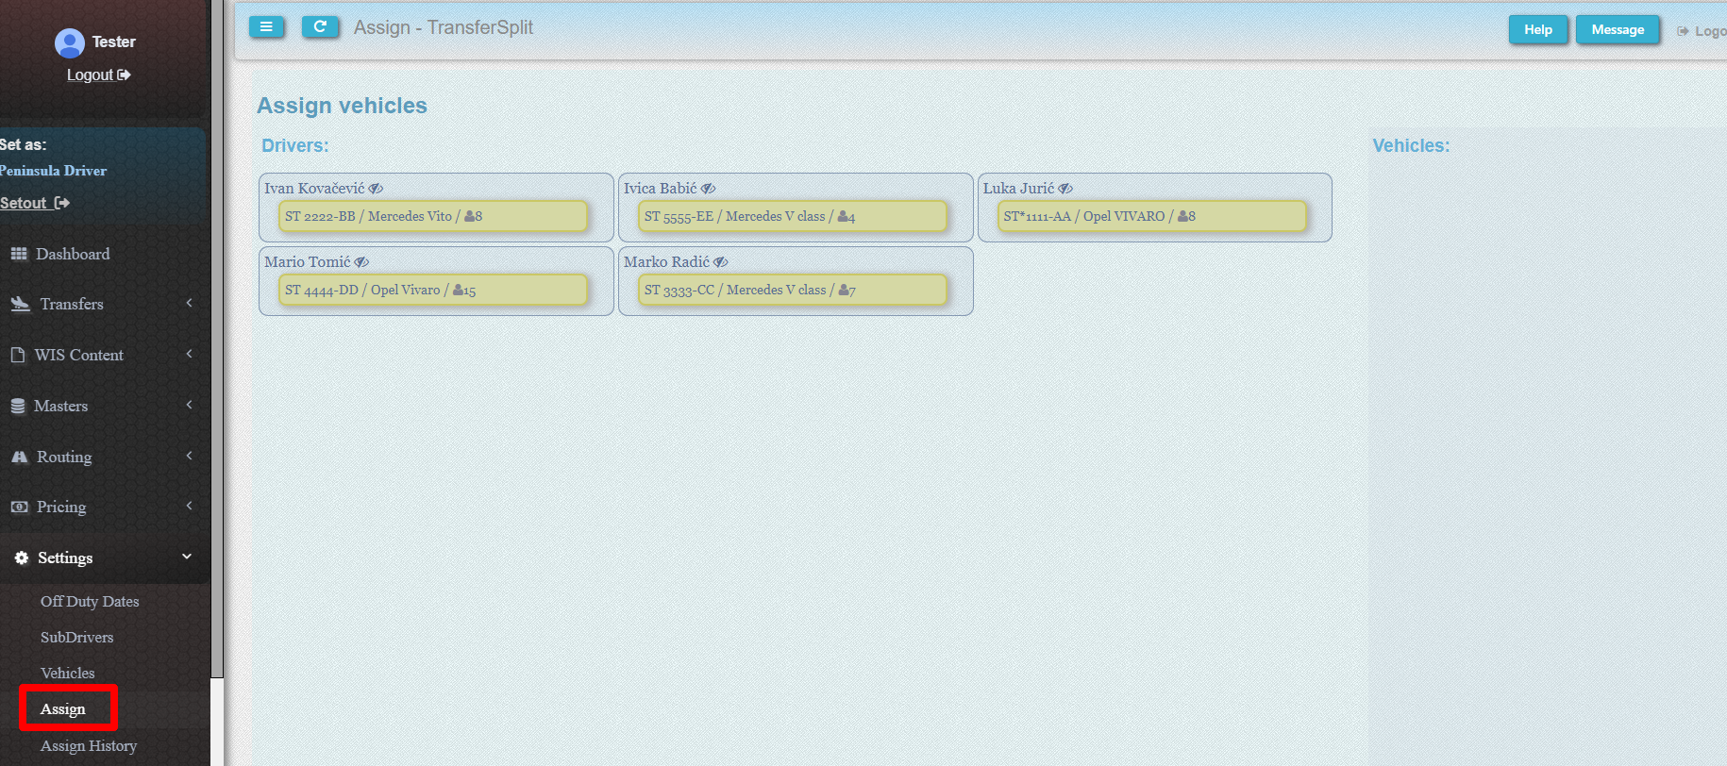Click the Pricing money icon

(x=19, y=507)
